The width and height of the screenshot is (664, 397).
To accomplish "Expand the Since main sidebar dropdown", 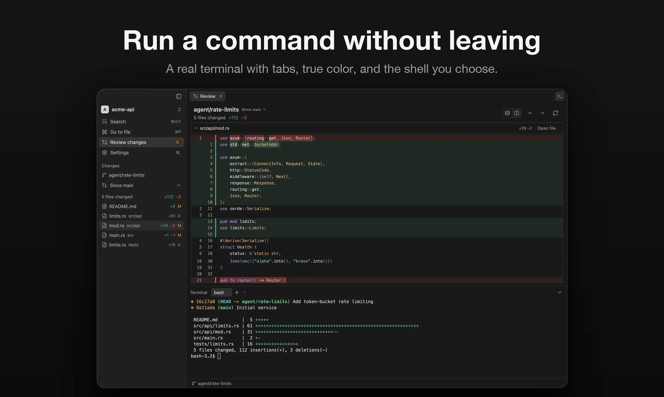I will pos(141,185).
